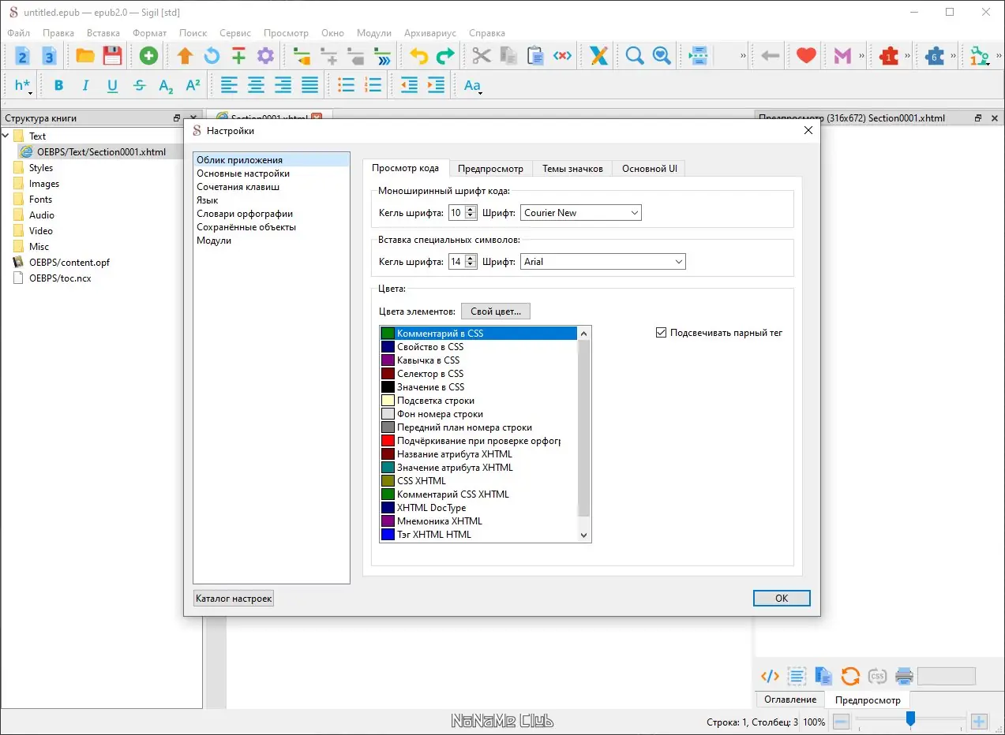Click the red heart toolbar icon
Viewport: 1005px width, 735px height.
(x=805, y=56)
